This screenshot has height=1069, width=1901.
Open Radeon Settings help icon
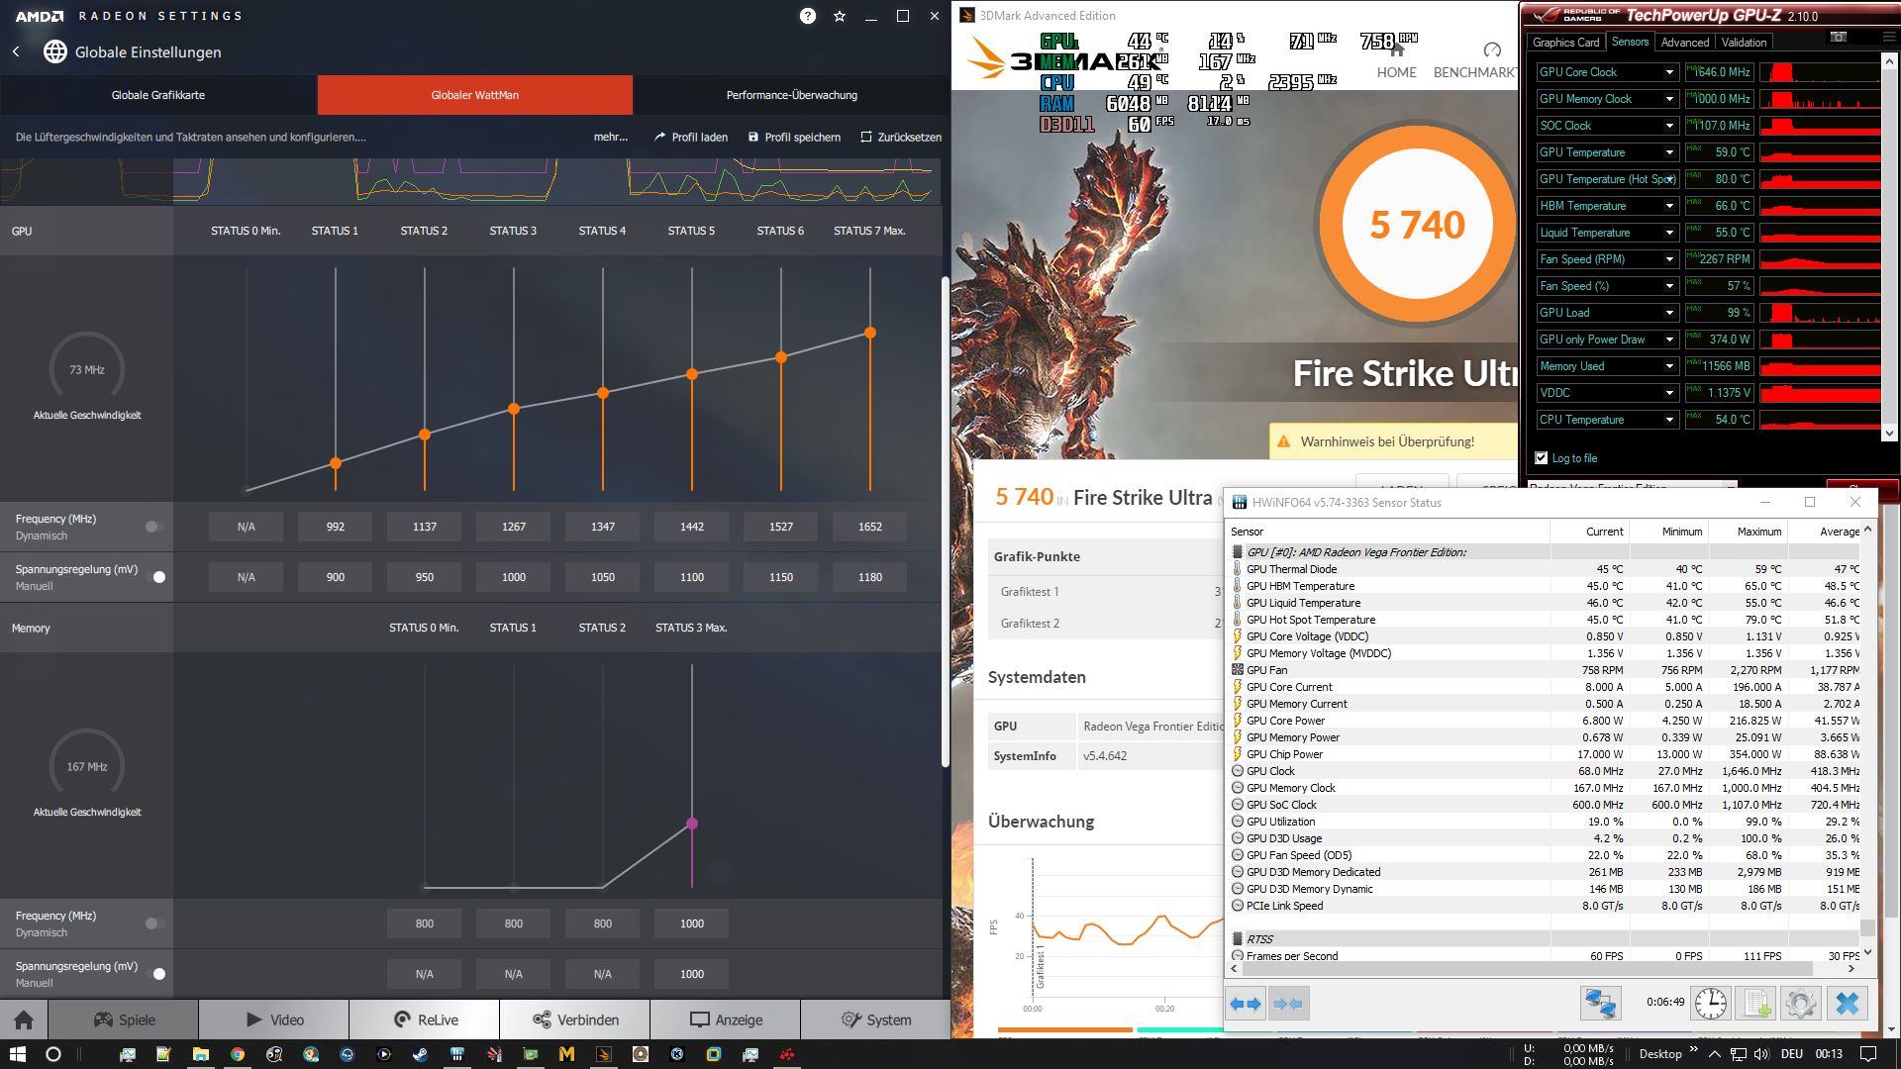[x=808, y=16]
